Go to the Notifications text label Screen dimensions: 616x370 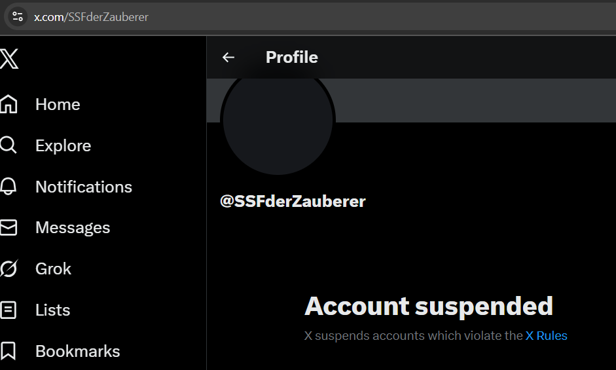(84, 187)
